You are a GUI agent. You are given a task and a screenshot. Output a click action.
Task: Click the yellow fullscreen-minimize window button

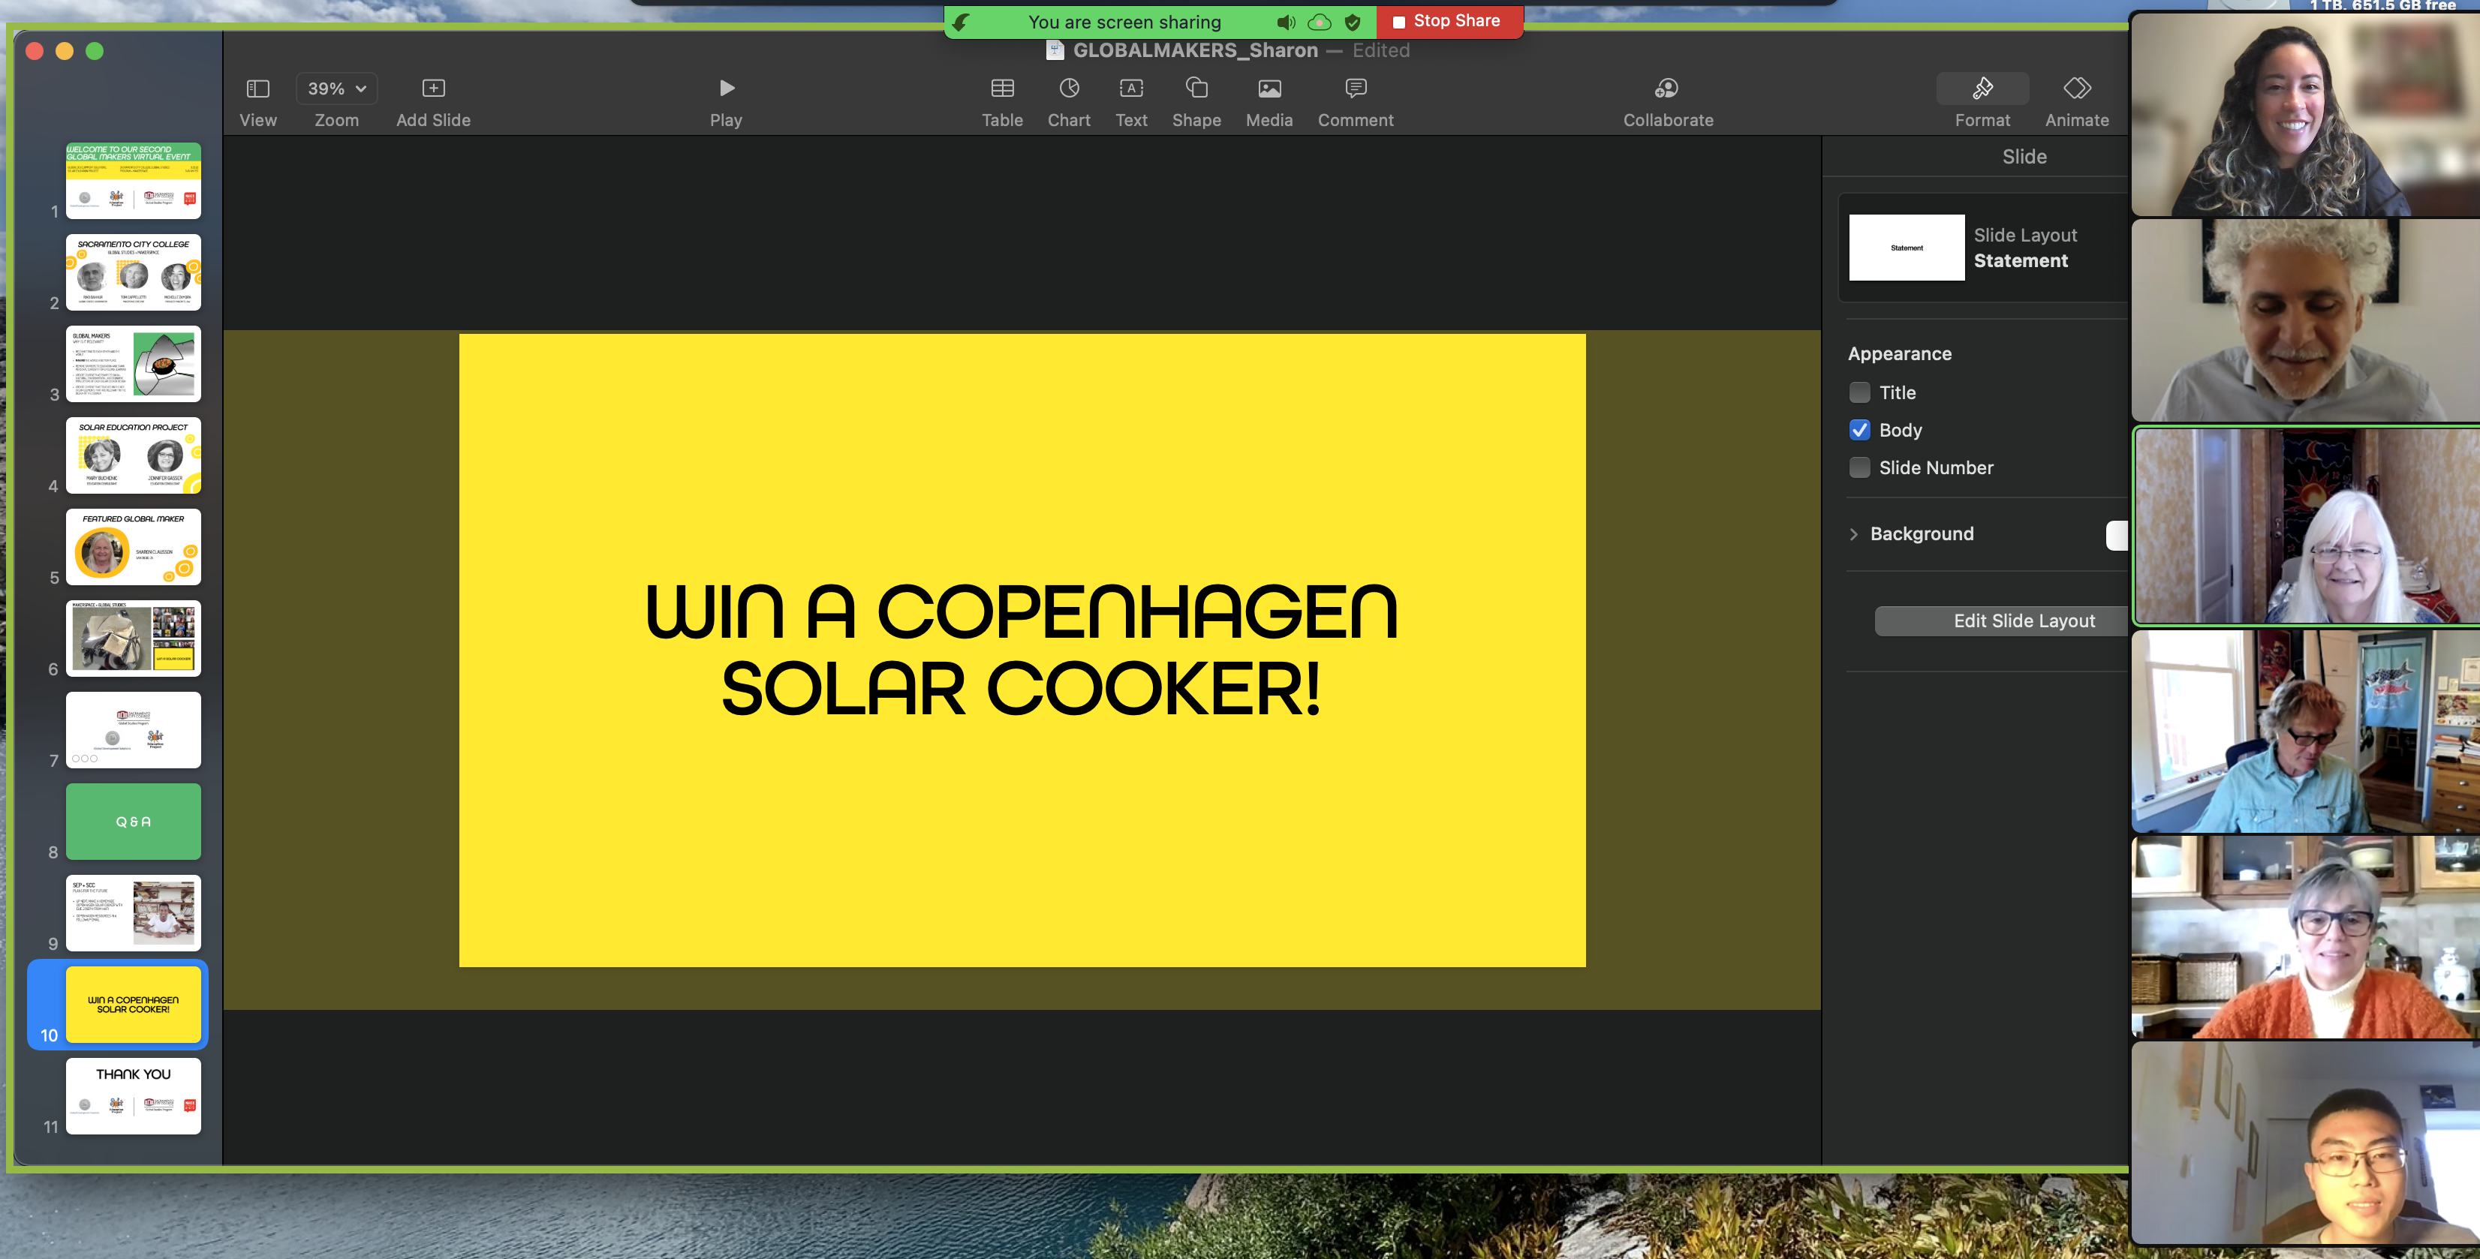click(x=65, y=51)
